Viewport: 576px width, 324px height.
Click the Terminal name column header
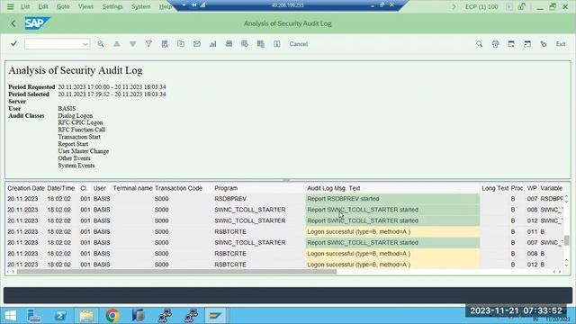(132, 188)
